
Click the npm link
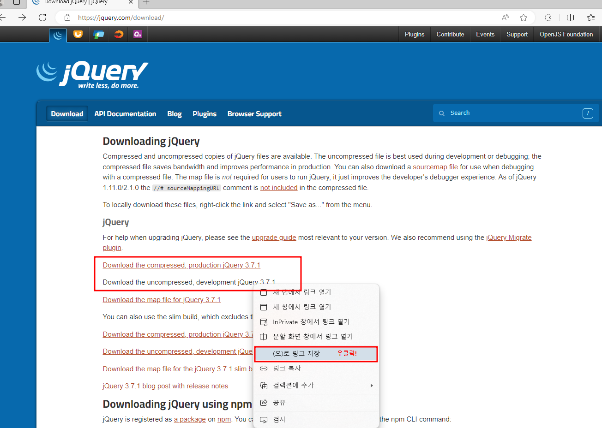224,419
